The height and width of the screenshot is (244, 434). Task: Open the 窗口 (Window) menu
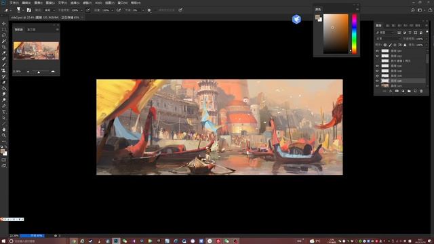[x=122, y=3]
